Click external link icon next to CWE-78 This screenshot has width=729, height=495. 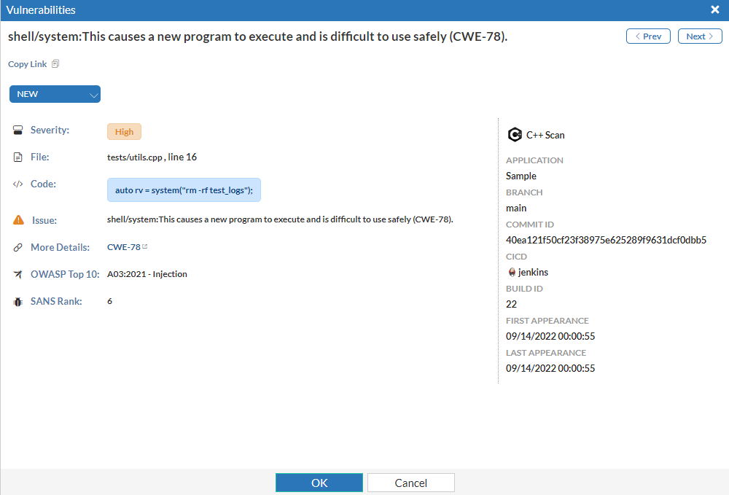pyautogui.click(x=144, y=246)
